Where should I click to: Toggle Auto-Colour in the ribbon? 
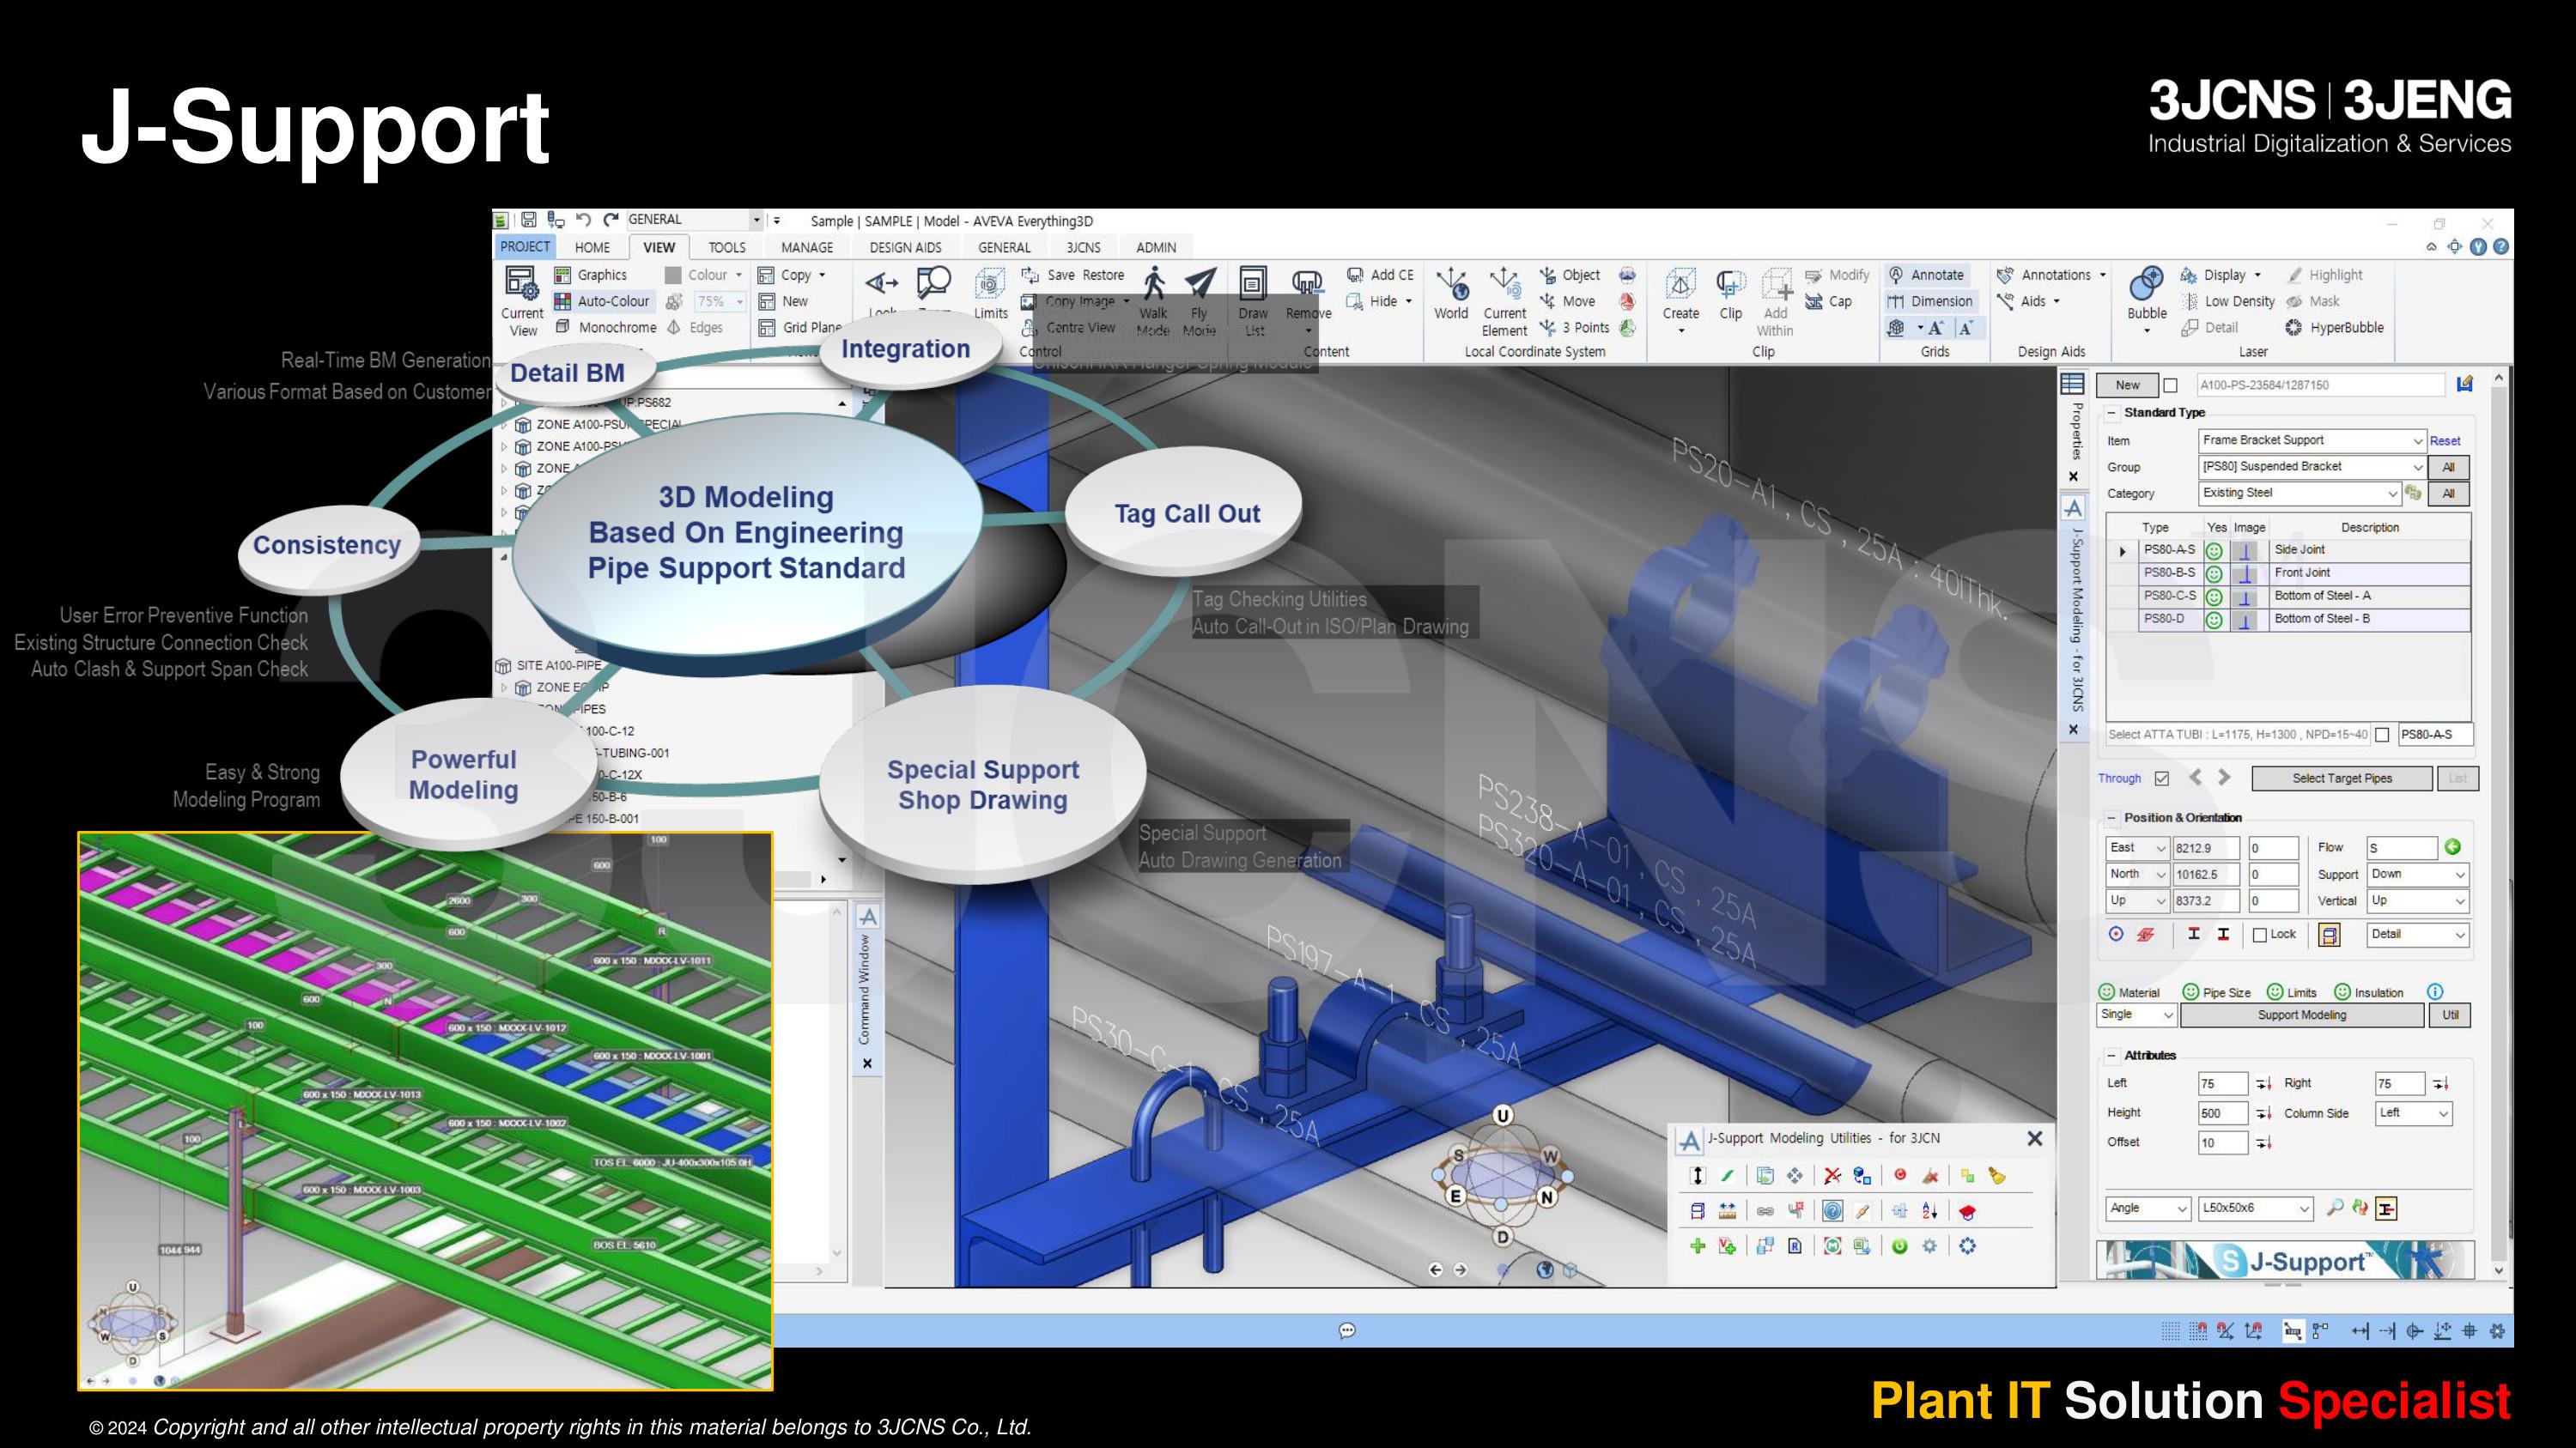tap(602, 300)
